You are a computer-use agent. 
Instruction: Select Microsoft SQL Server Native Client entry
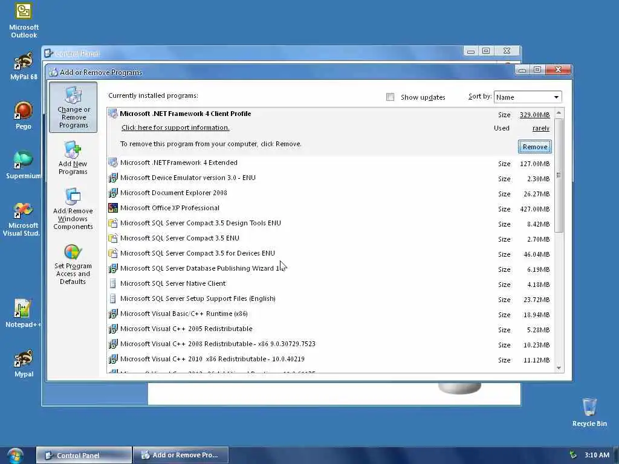(x=330, y=284)
